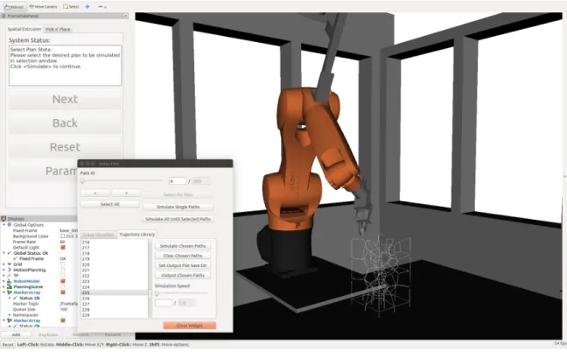The width and height of the screenshot is (567, 352).
Task: Select path 222 in the trajectory list
Action: 86,276
